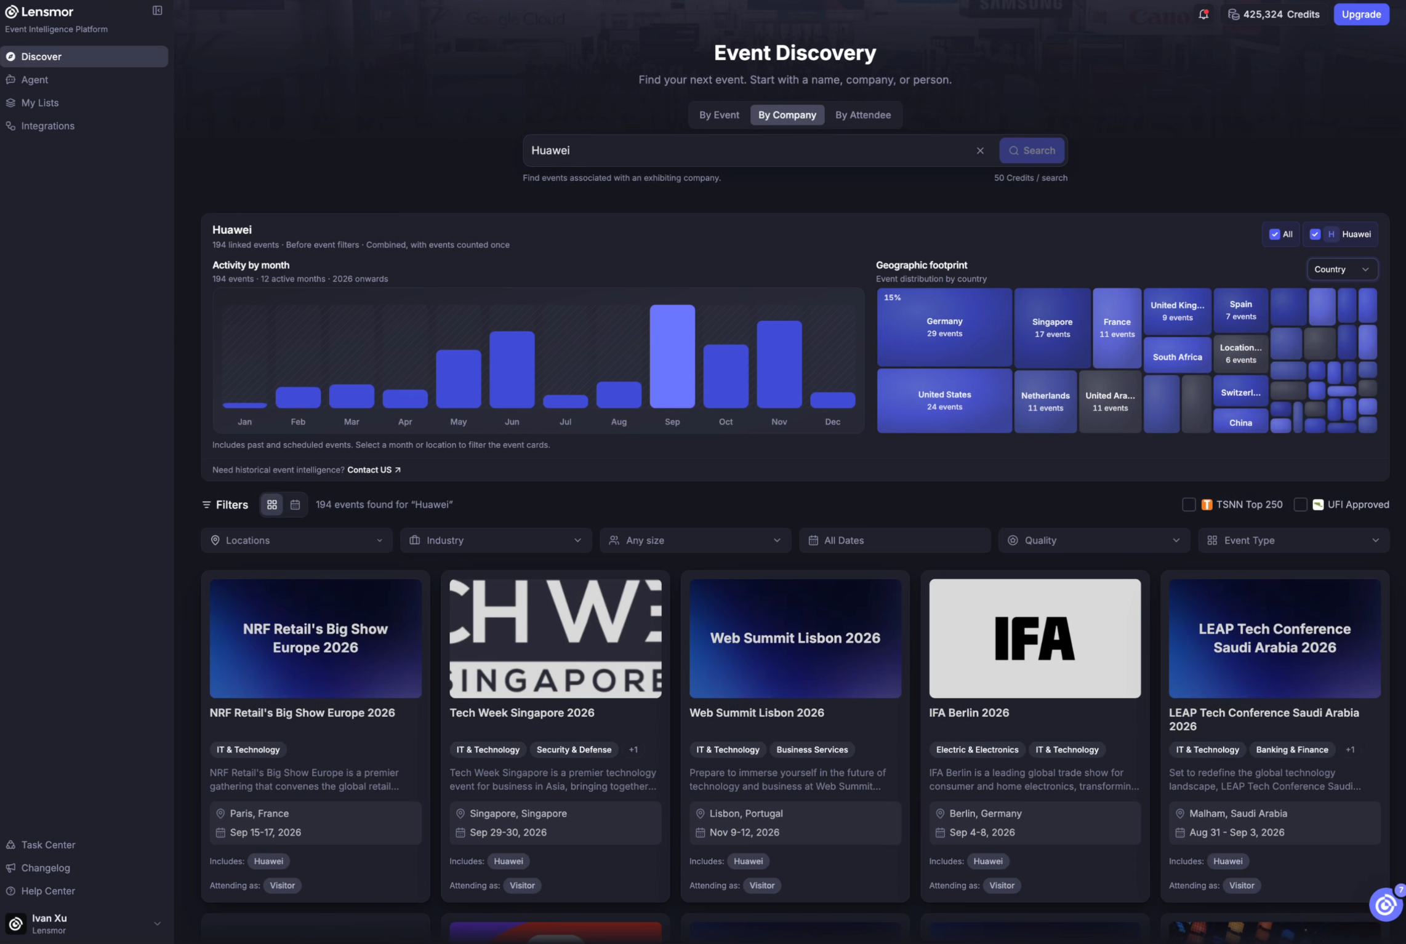The height and width of the screenshot is (944, 1406).
Task: Open the Locations filter dropdown
Action: pyautogui.click(x=297, y=540)
